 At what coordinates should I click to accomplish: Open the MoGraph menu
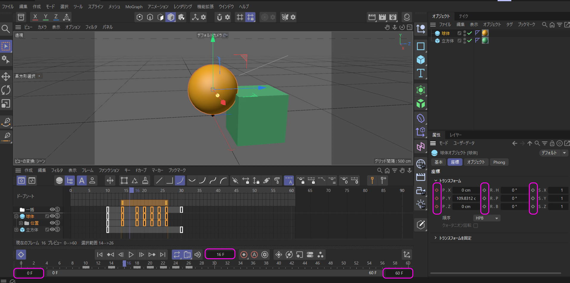[134, 7]
